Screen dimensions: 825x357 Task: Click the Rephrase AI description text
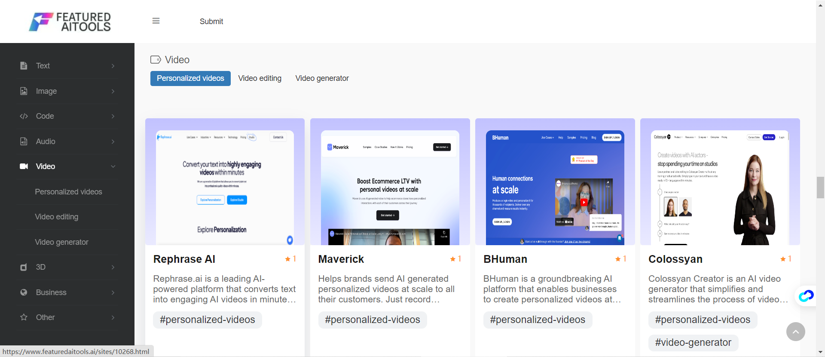(225, 289)
